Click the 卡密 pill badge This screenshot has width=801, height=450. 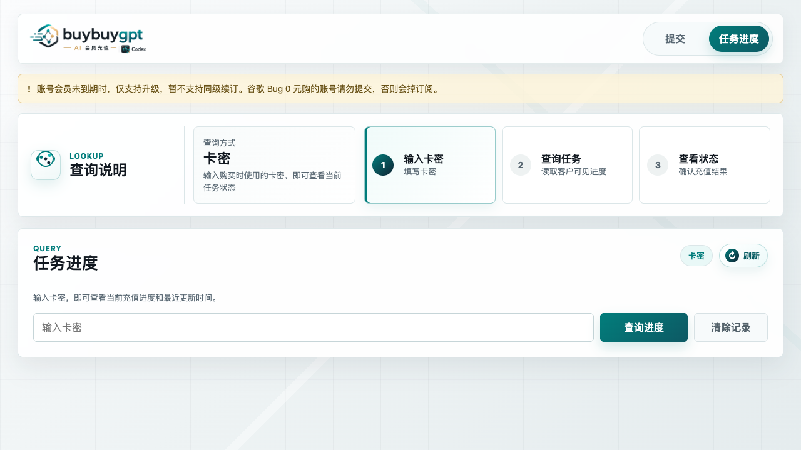point(696,256)
